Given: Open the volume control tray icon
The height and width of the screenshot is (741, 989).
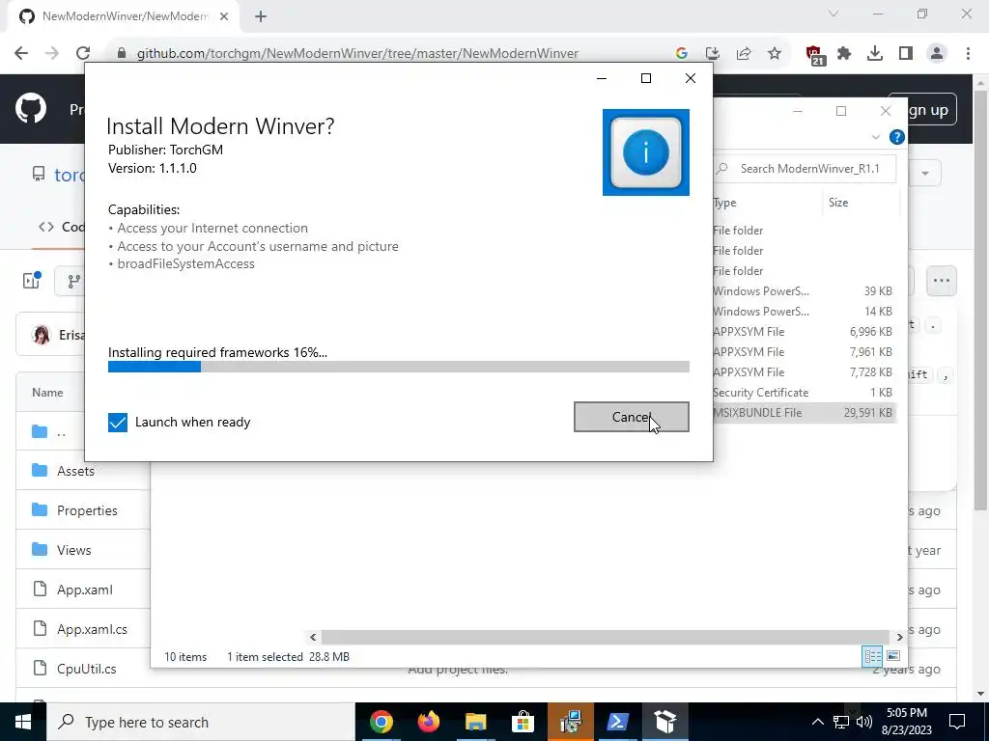Looking at the screenshot, I should click(x=864, y=722).
